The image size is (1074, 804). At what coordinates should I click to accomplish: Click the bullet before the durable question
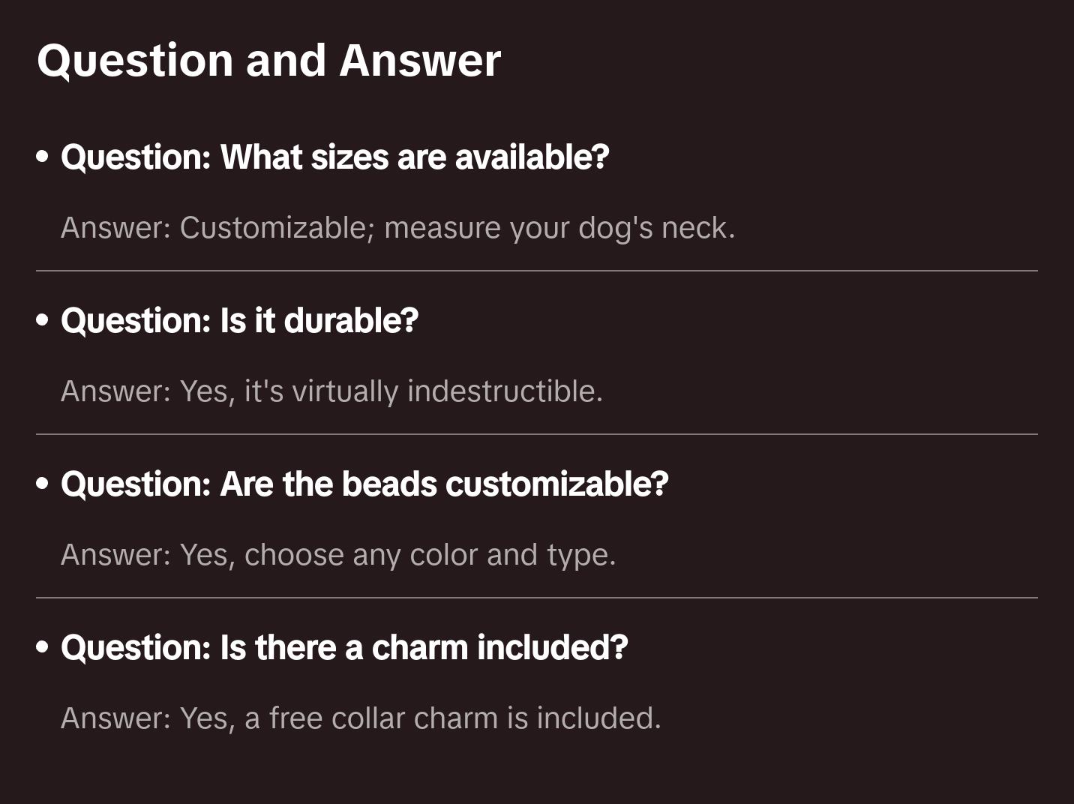(43, 321)
